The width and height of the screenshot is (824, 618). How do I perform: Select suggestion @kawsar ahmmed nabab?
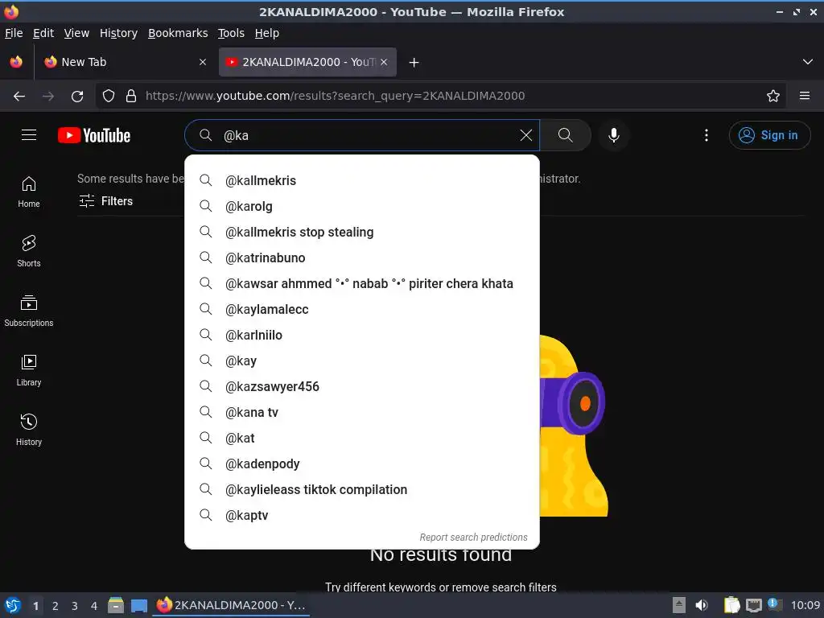362,283
